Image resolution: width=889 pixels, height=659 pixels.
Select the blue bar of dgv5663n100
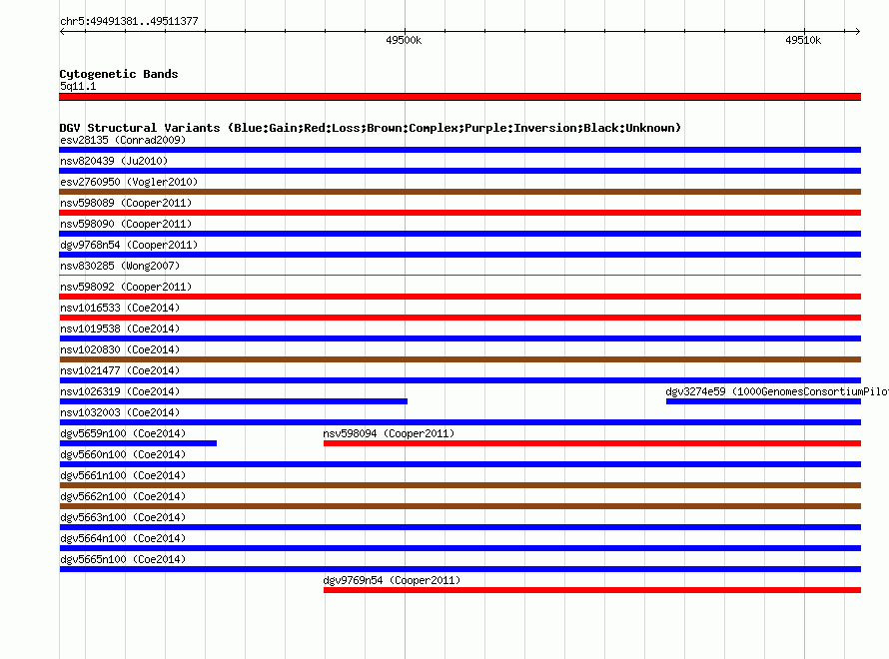coord(459,527)
